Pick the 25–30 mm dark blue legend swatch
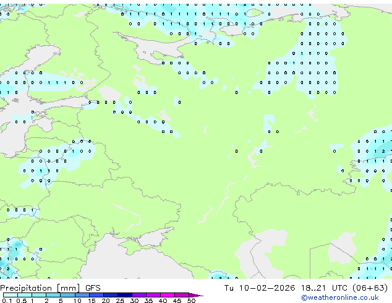The height and width of the screenshot is (303, 392). point(125,295)
